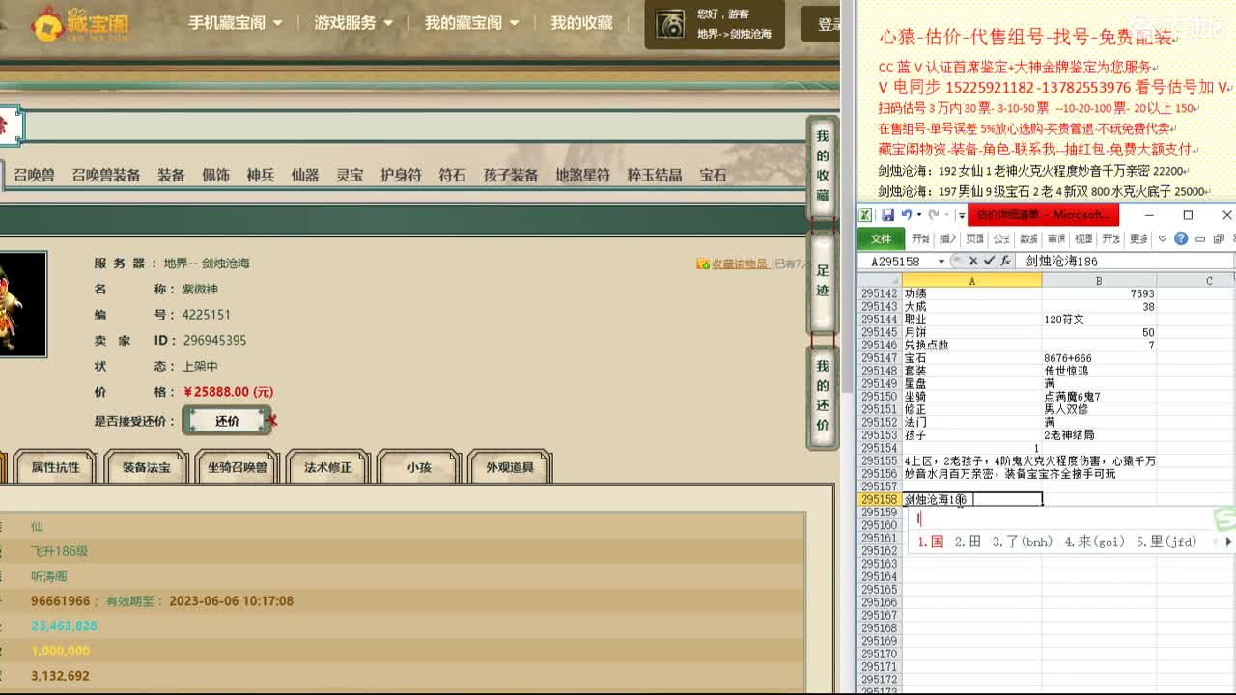1236x695 pixels.
Task: Open the 手机藏宝阁 dropdown menu
Action: click(x=229, y=21)
